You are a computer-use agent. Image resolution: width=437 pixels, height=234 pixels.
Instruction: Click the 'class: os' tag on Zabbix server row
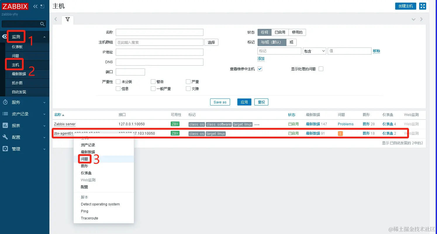point(197,124)
